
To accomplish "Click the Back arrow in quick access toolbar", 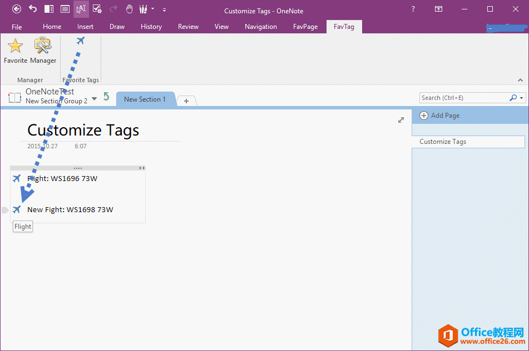I will coord(17,9).
